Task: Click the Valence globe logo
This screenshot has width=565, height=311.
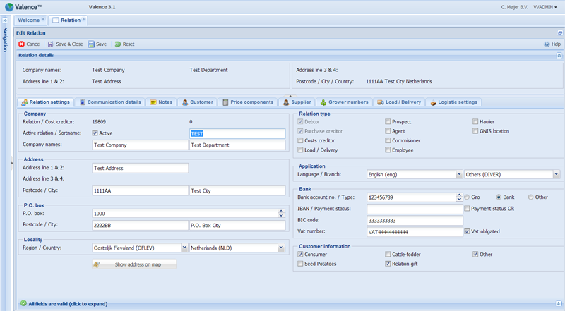Action: pyautogui.click(x=9, y=7)
